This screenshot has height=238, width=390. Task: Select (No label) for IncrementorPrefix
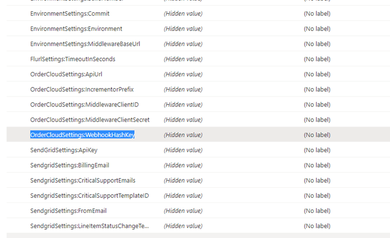(x=317, y=89)
